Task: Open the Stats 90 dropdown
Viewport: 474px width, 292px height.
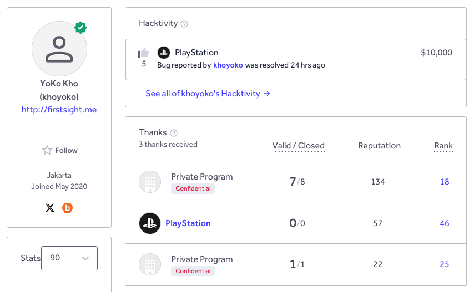Action: [69, 258]
